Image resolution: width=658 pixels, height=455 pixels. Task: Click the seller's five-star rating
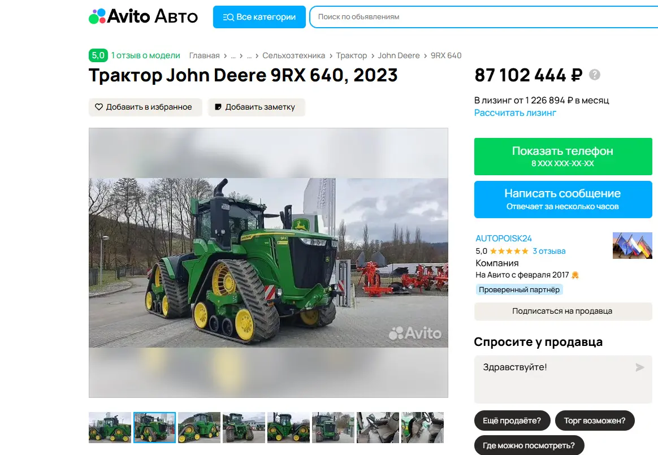509,251
